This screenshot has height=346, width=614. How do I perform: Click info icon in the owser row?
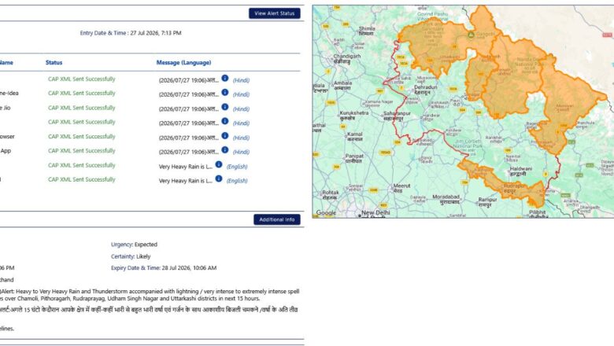pyautogui.click(x=225, y=136)
